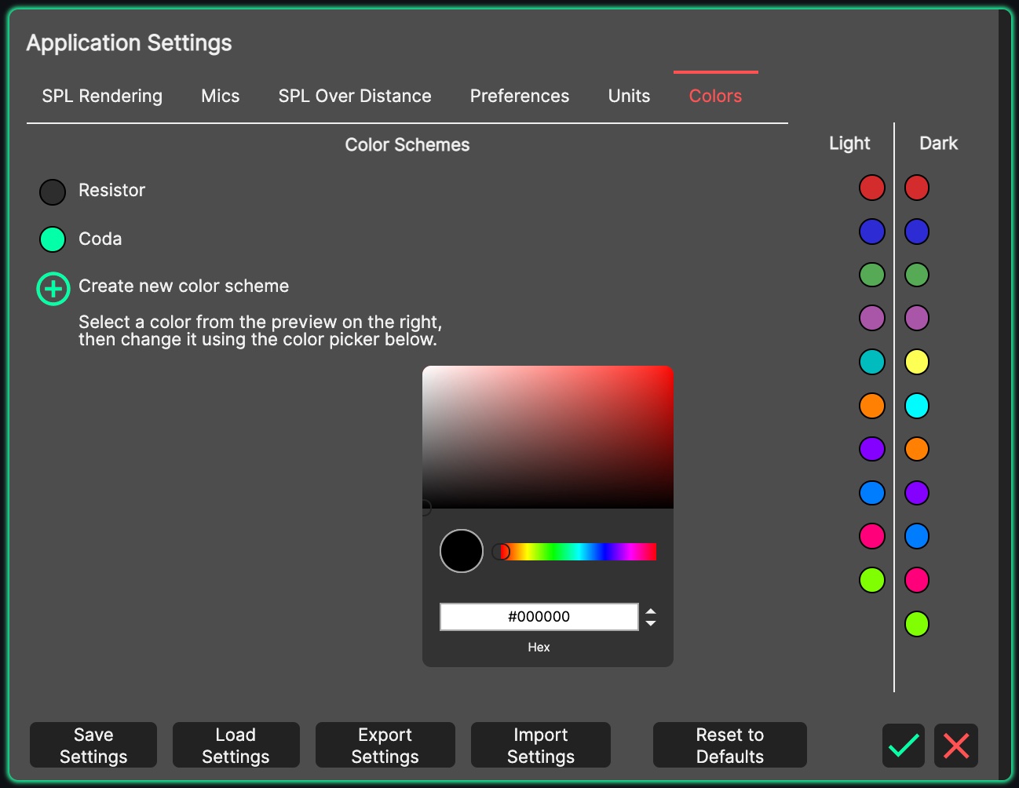Go to the SPL Over Distance tab
Viewport: 1019px width, 788px height.
tap(355, 96)
